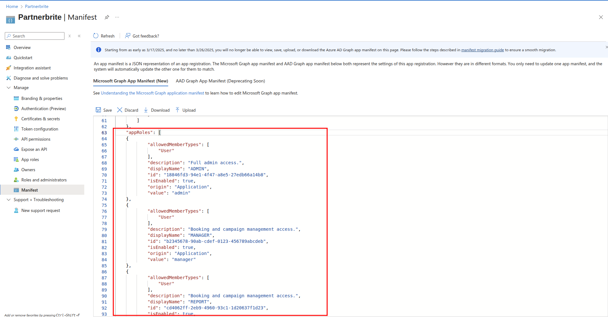Click the Token configuration icon

16,129
